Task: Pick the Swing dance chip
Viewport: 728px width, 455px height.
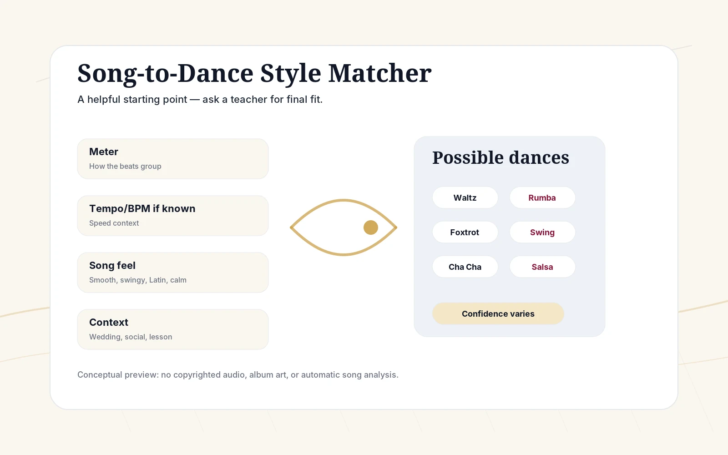Action: point(542,232)
